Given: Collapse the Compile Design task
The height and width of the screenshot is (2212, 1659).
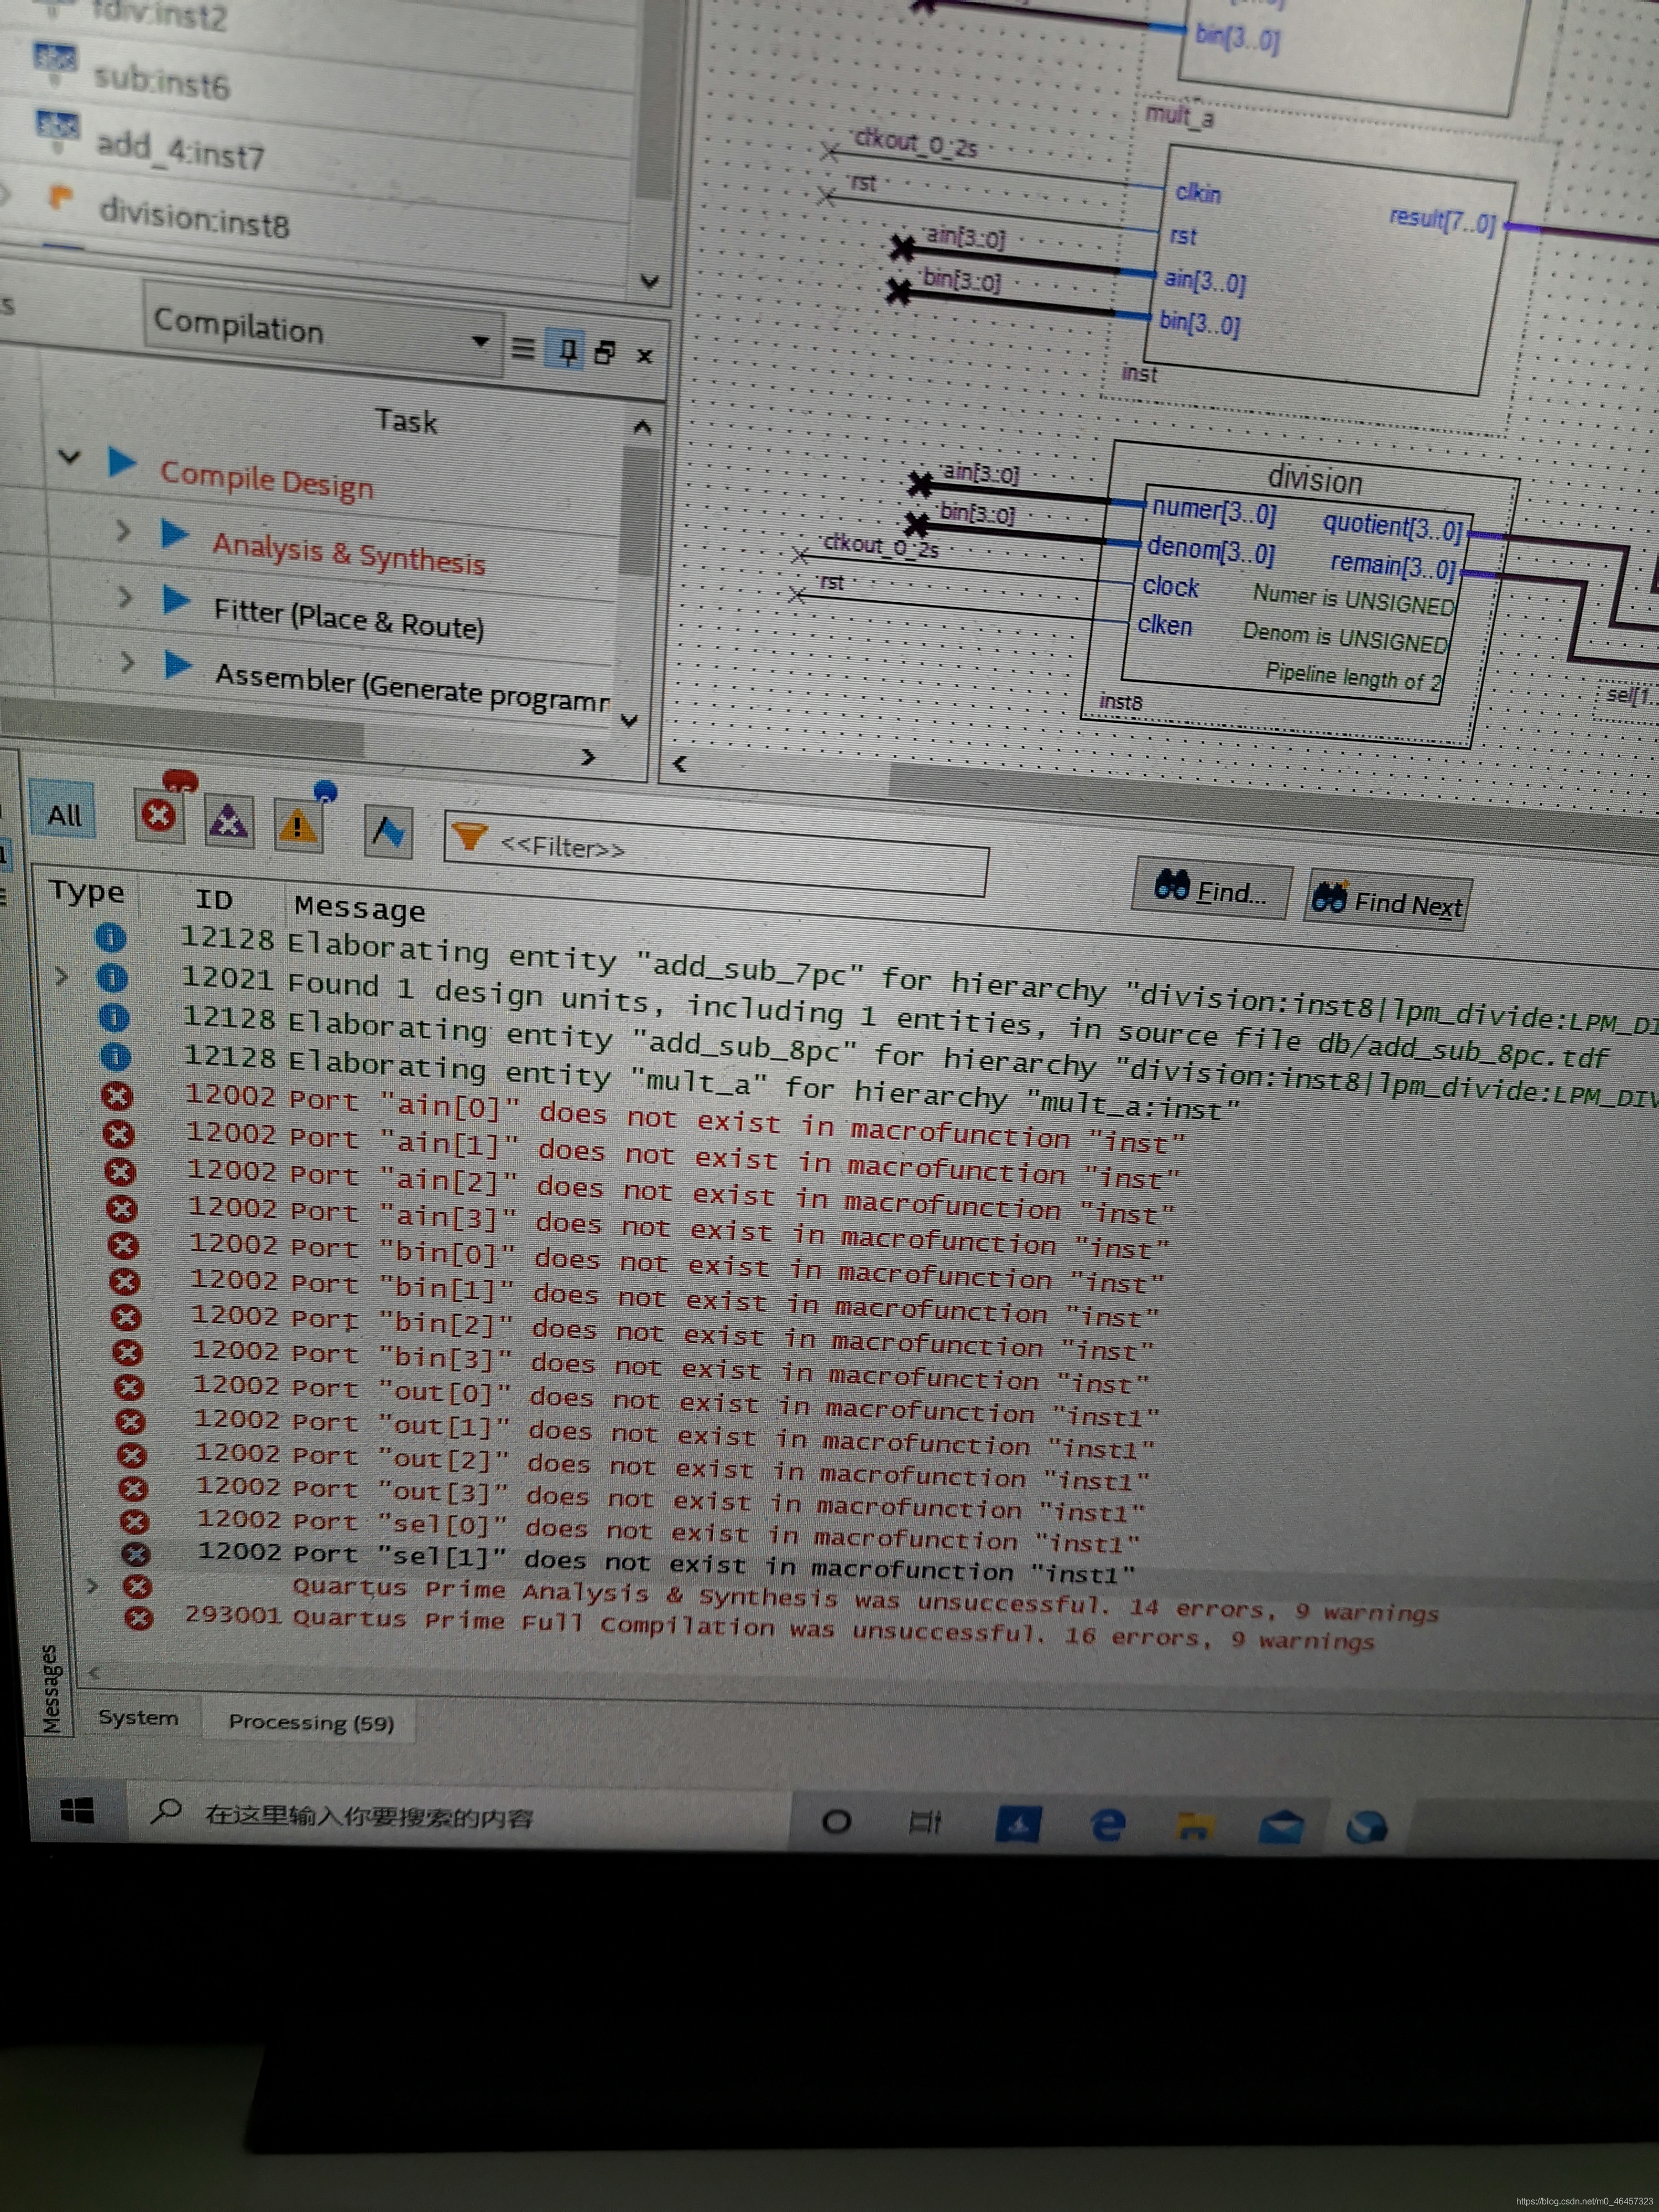Looking at the screenshot, I should click(x=68, y=457).
